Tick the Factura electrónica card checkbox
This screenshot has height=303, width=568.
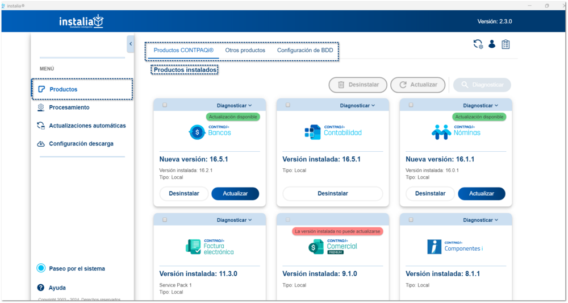165,220
